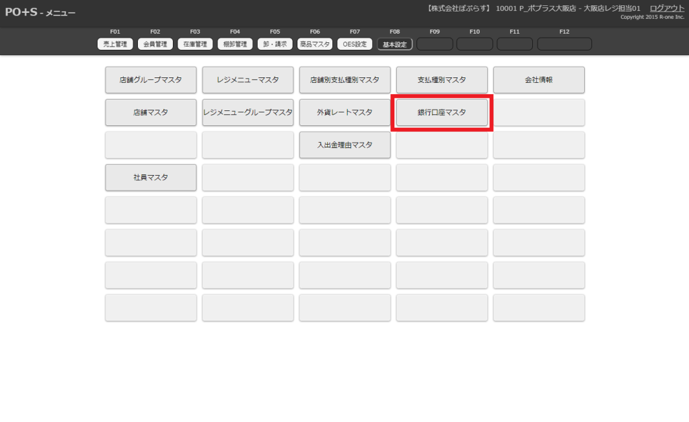Image resolution: width=689 pixels, height=422 pixels.
Task: Select the 基本設定 (F08) tab
Action: 394,44
